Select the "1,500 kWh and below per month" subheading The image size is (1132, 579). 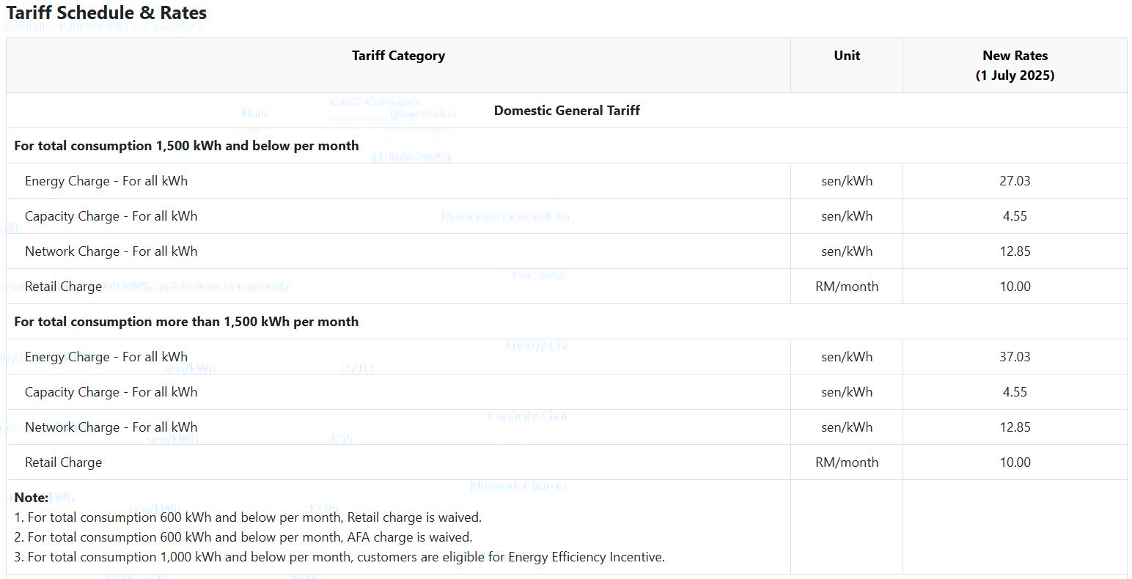pos(186,146)
